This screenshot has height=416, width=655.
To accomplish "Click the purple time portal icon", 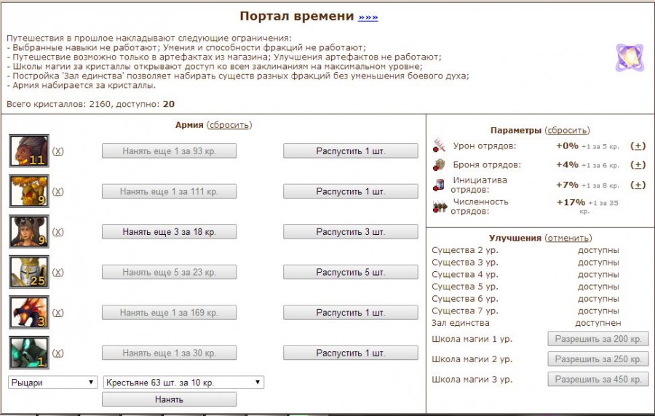I will pos(630,57).
